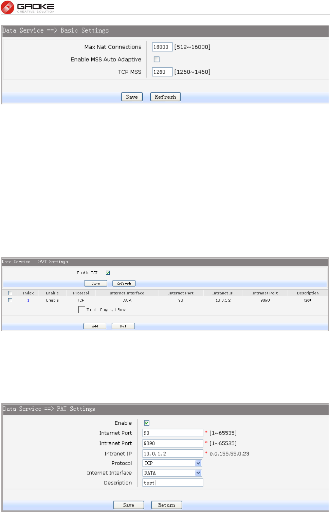Toggle Enable checkbox in PAT rule form
The image size is (330, 512).
click(147, 423)
